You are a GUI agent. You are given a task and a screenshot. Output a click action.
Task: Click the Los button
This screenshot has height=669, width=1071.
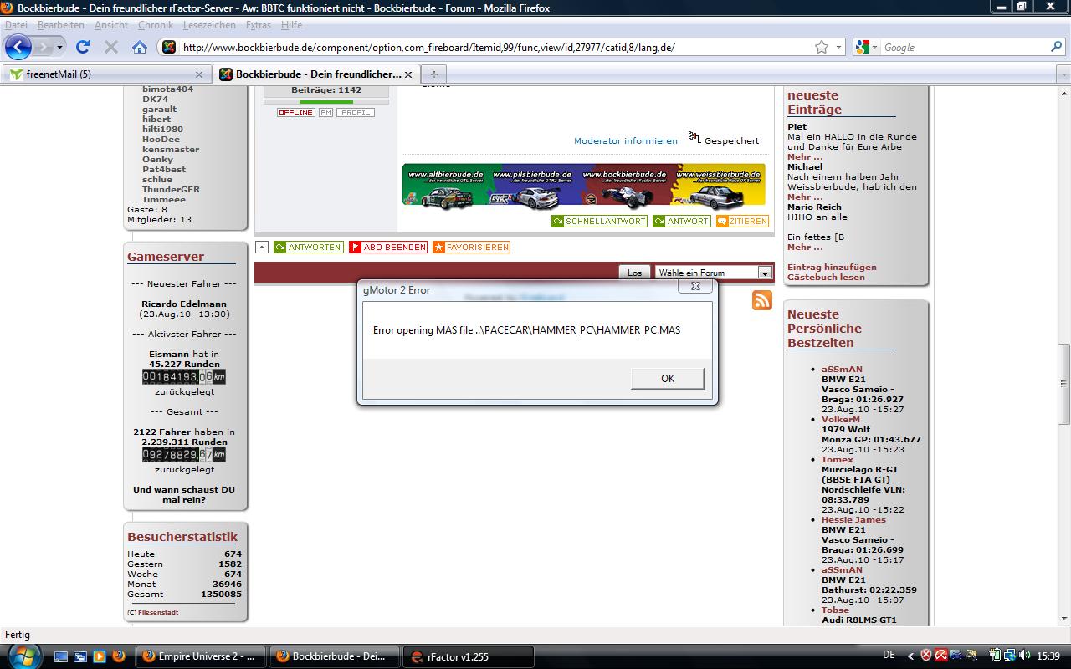point(635,273)
